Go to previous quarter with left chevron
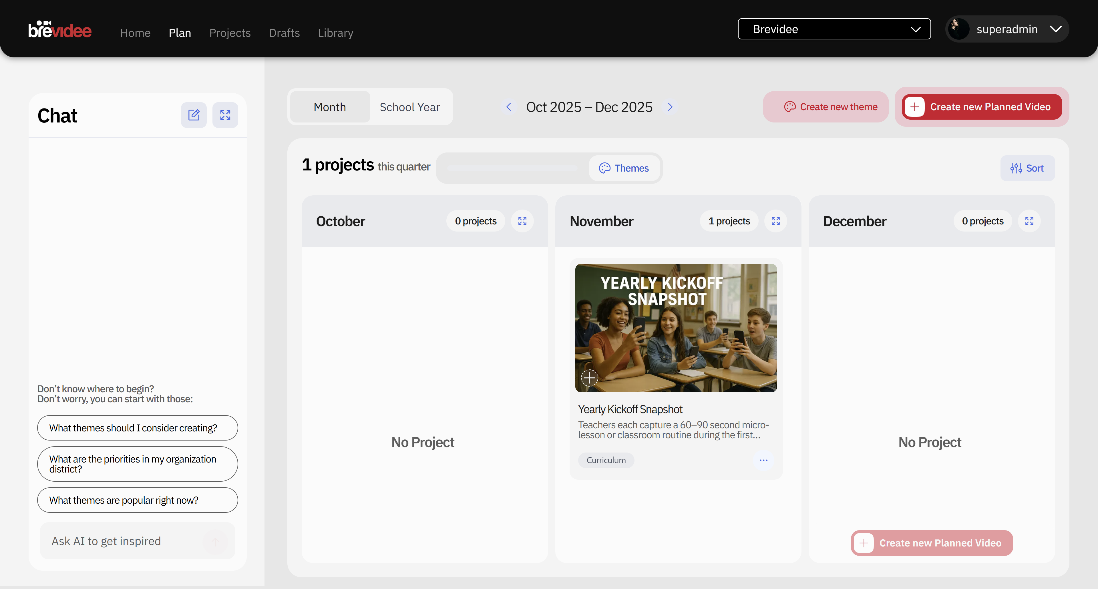Viewport: 1098px width, 589px height. pyautogui.click(x=508, y=107)
